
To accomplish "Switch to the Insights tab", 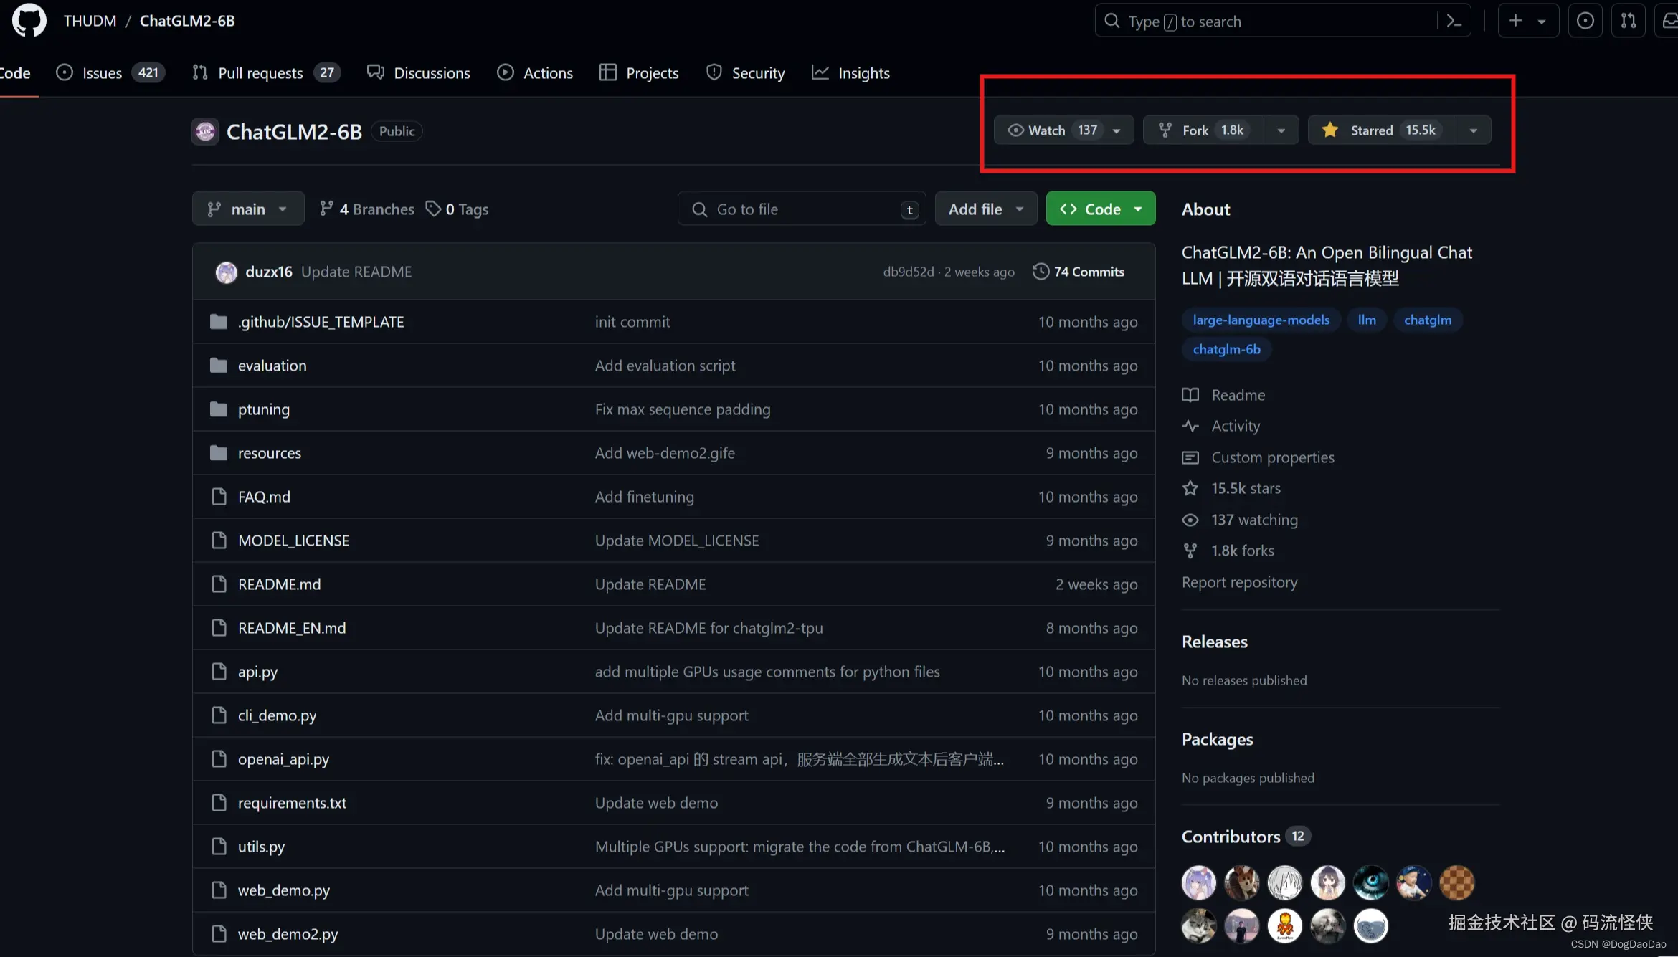I will point(850,72).
